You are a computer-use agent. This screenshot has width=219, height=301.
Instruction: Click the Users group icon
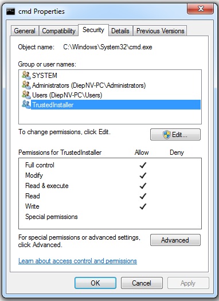26,95
